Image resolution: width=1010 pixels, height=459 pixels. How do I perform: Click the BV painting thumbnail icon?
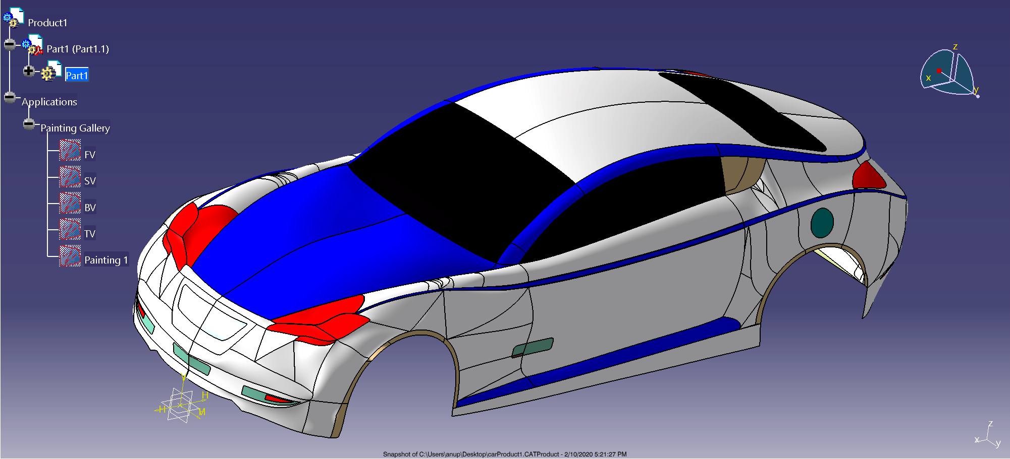[x=70, y=203]
